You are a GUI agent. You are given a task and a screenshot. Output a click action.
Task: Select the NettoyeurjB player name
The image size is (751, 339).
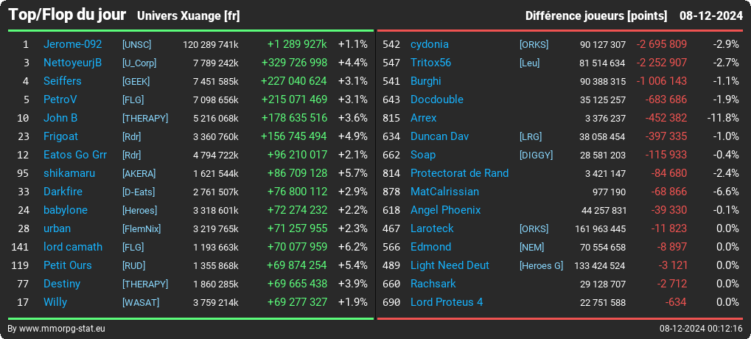tap(72, 63)
